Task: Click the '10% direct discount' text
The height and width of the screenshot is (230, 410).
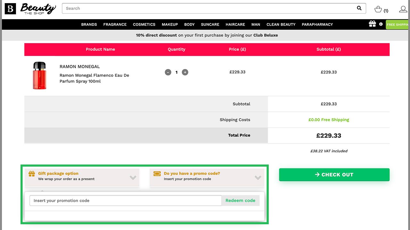Action: click(156, 35)
